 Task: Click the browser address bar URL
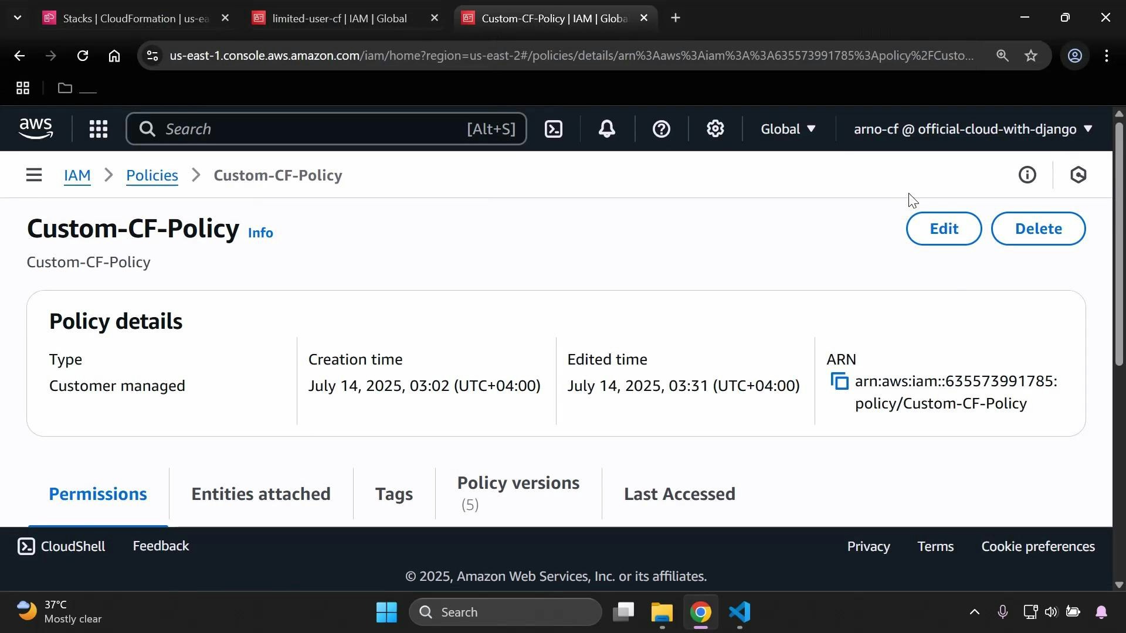572,56
